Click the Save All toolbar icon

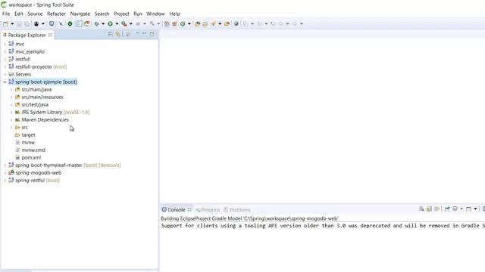(x=27, y=23)
